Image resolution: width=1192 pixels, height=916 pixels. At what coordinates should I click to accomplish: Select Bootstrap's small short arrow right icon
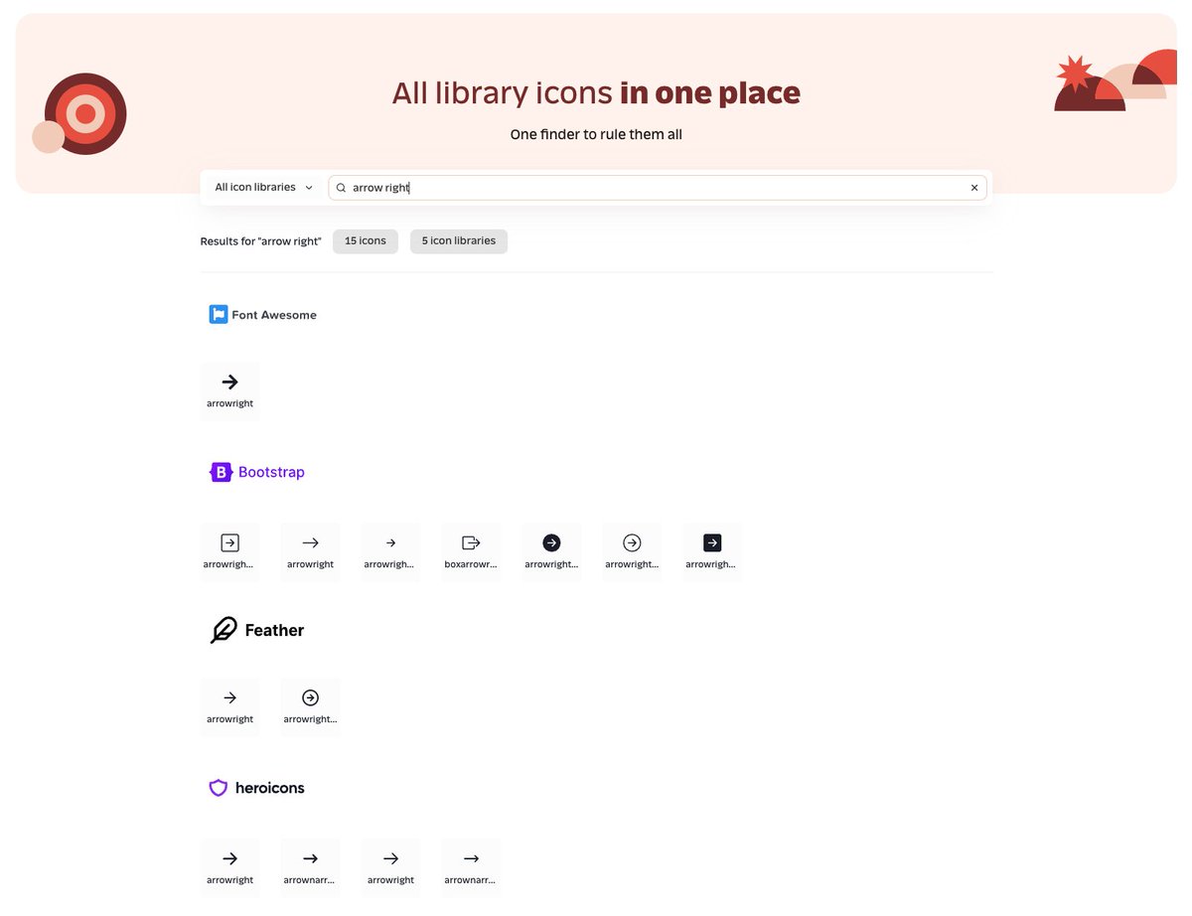click(x=390, y=551)
